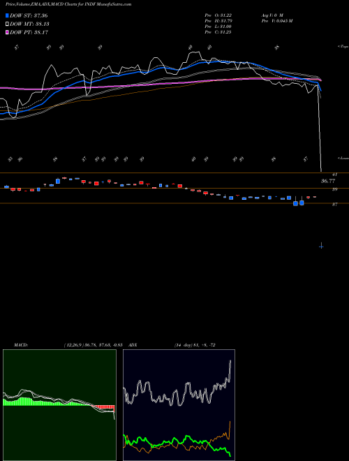The height and width of the screenshot is (461, 349).
Task: Click the 39 price level label
Action: [x=334, y=189]
